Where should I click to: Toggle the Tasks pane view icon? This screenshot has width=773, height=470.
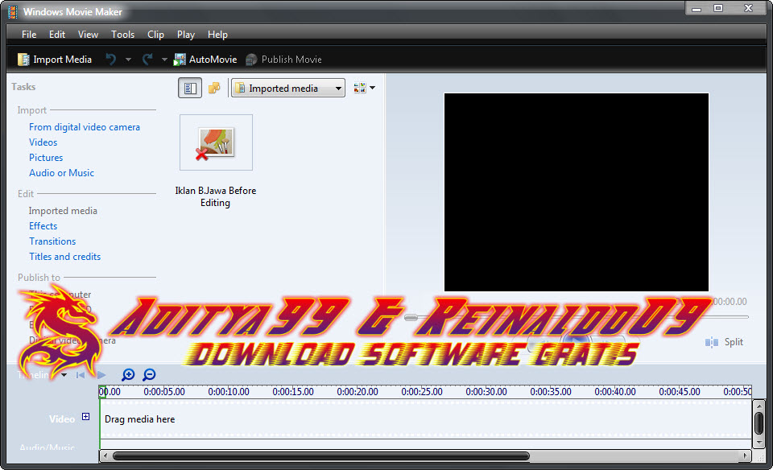pos(190,89)
